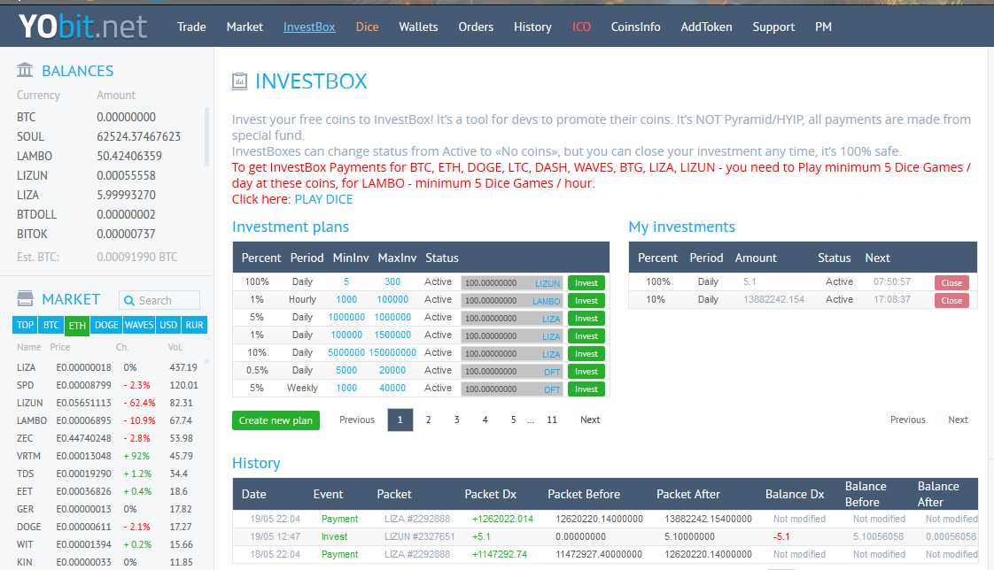Open VRTM market row

[108, 456]
